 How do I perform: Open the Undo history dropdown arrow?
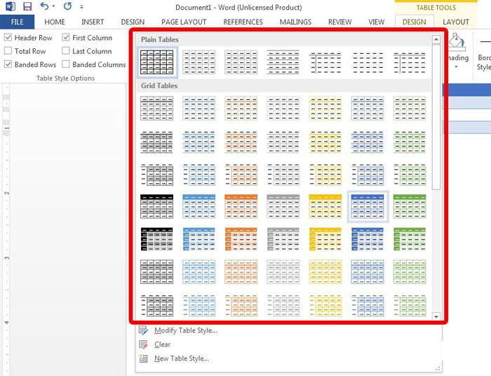pyautogui.click(x=53, y=6)
